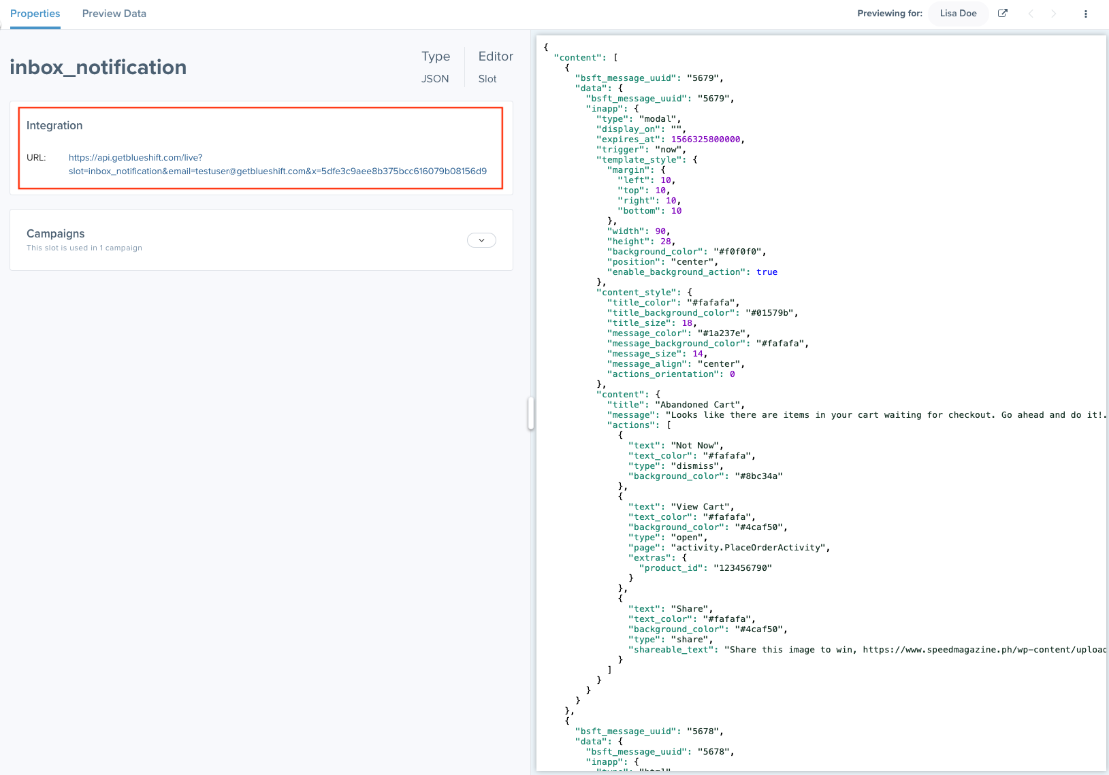Click the "text": "View Cart" line

[x=681, y=507]
